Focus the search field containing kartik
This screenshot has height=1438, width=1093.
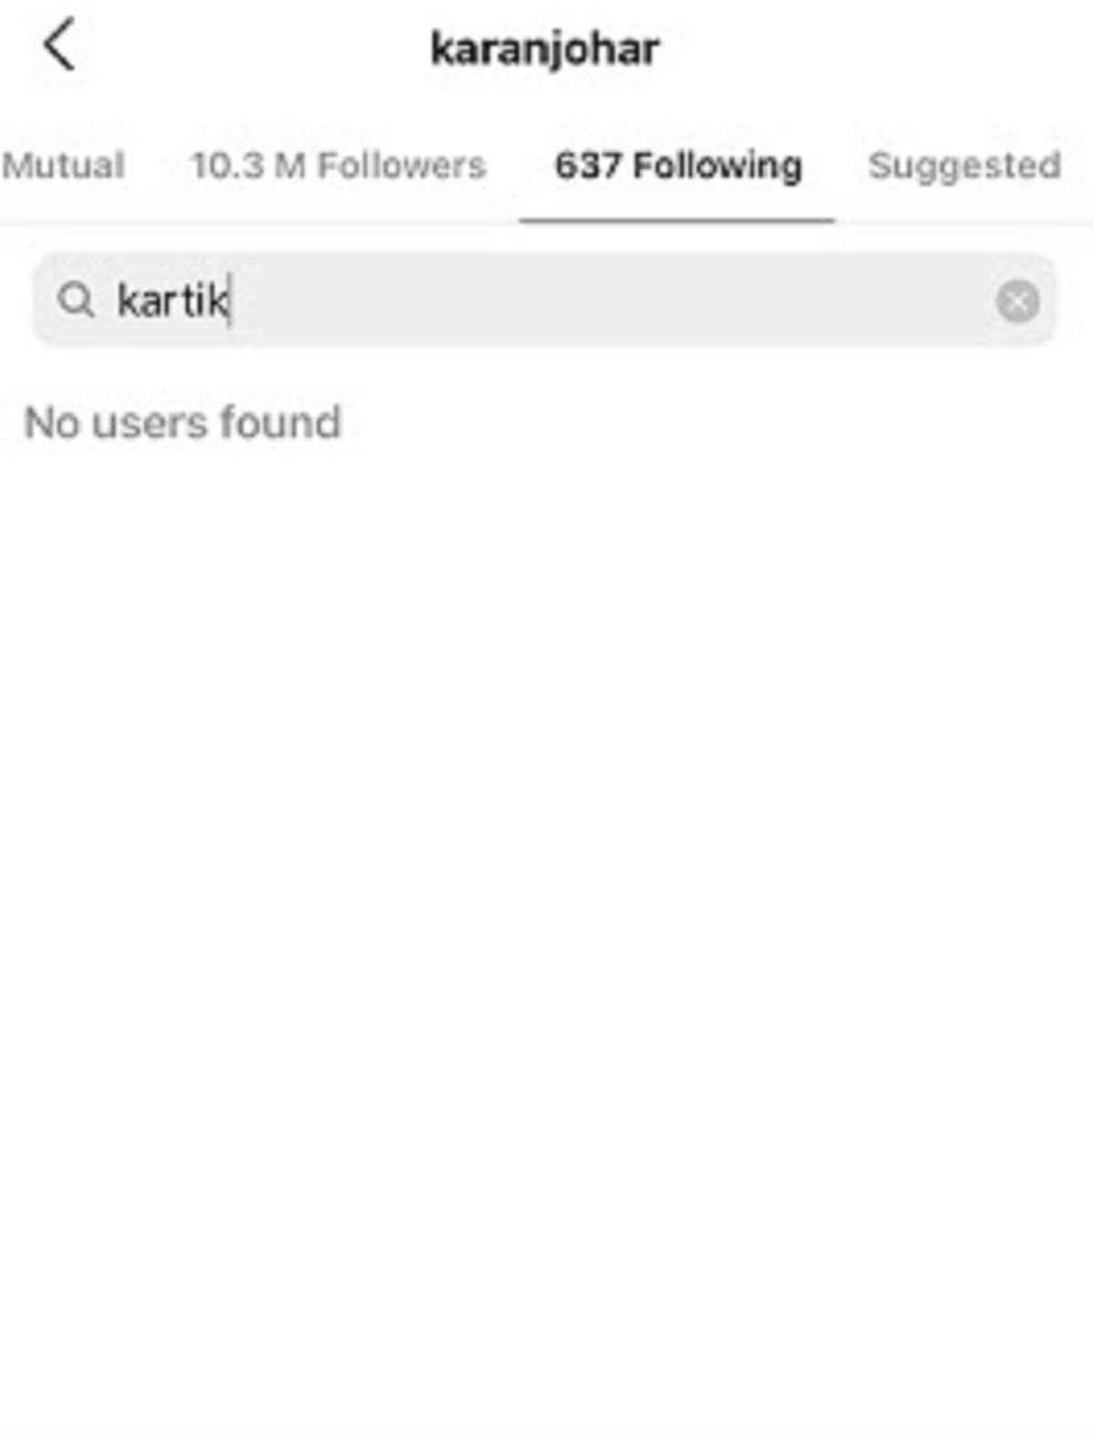click(545, 301)
